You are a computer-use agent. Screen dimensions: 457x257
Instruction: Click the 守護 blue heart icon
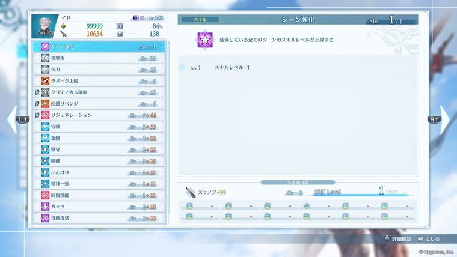pos(45,126)
